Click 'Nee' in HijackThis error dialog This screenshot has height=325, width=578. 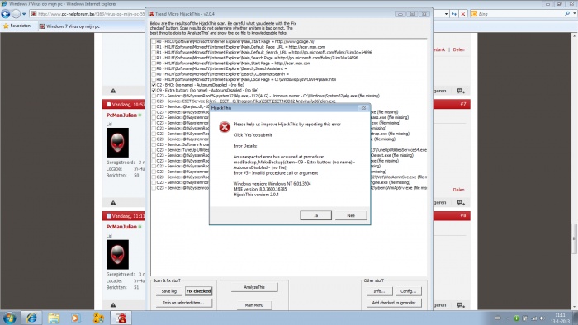click(351, 215)
